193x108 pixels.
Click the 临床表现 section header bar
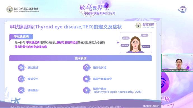pyautogui.click(x=81, y=58)
